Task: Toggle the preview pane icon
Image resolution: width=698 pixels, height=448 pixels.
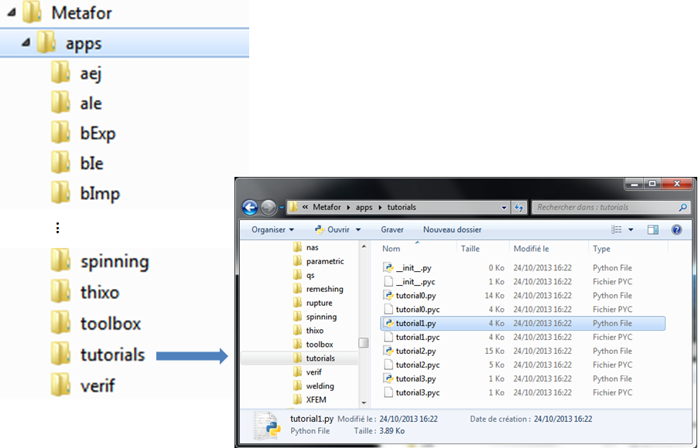Action: (x=653, y=229)
